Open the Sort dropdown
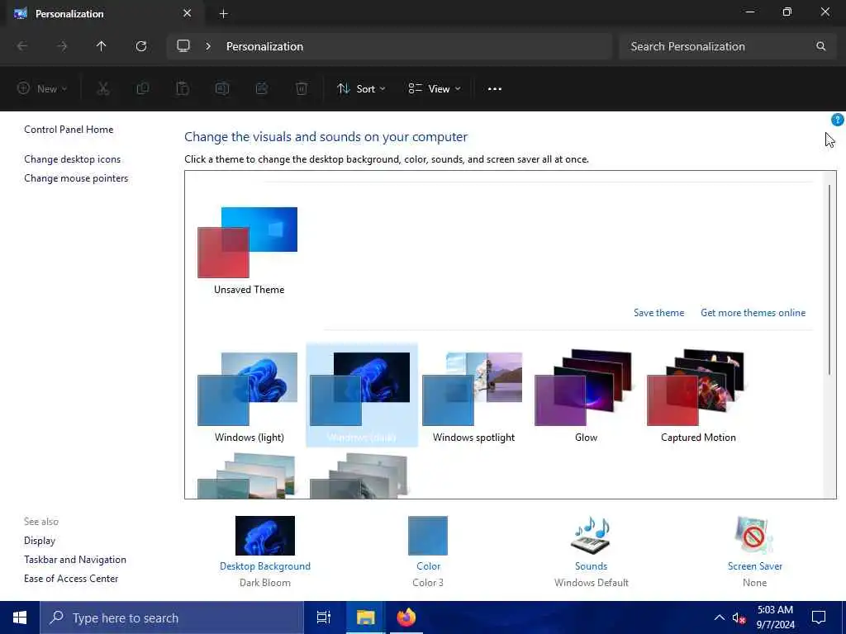 [361, 89]
